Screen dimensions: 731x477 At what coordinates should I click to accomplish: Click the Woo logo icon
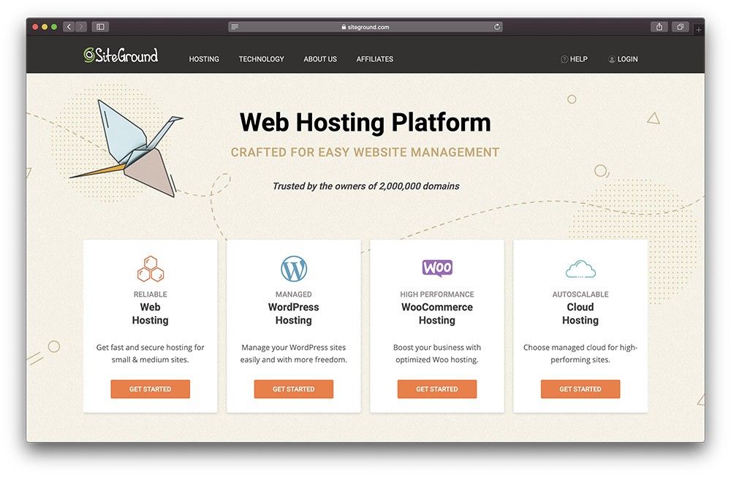tap(437, 268)
